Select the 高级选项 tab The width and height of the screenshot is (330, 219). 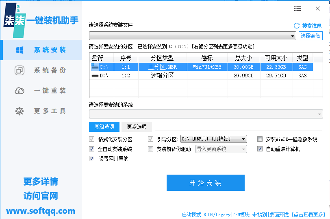click(104, 127)
